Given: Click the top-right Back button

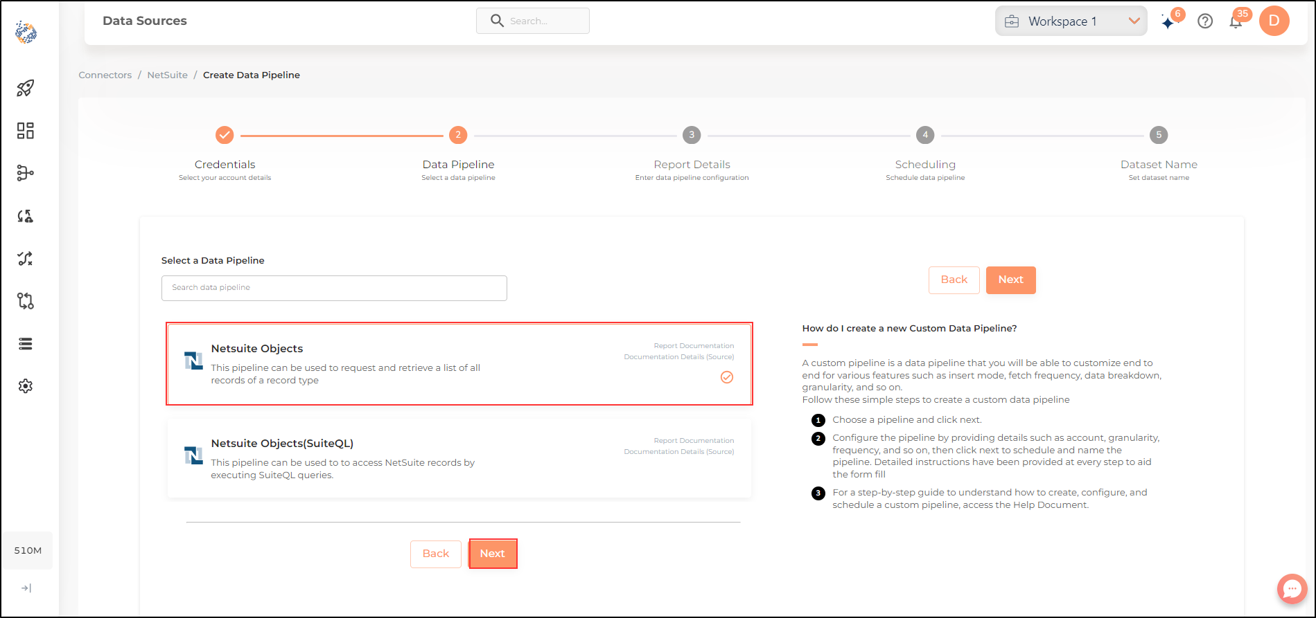Looking at the screenshot, I should [954, 280].
